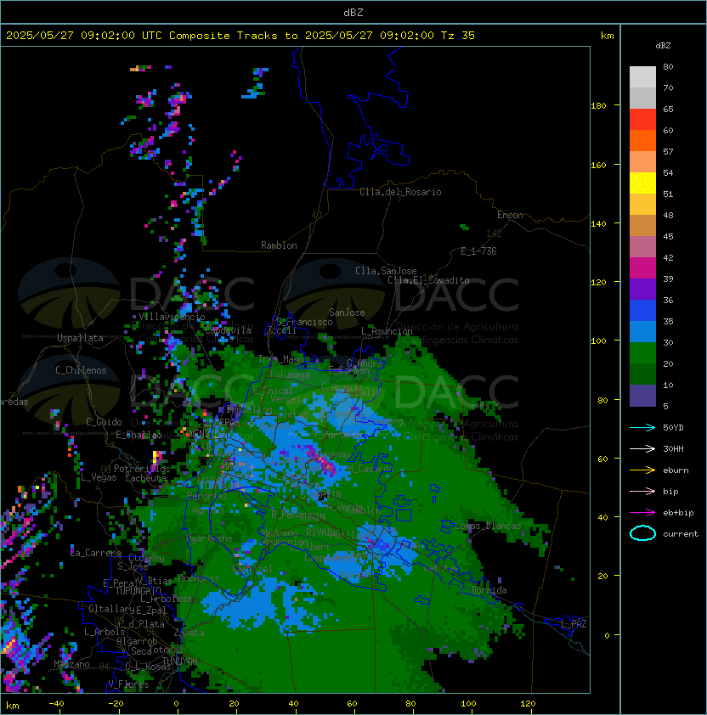Click the '160' tick on the right axis
This screenshot has height=715, width=707.
[598, 165]
